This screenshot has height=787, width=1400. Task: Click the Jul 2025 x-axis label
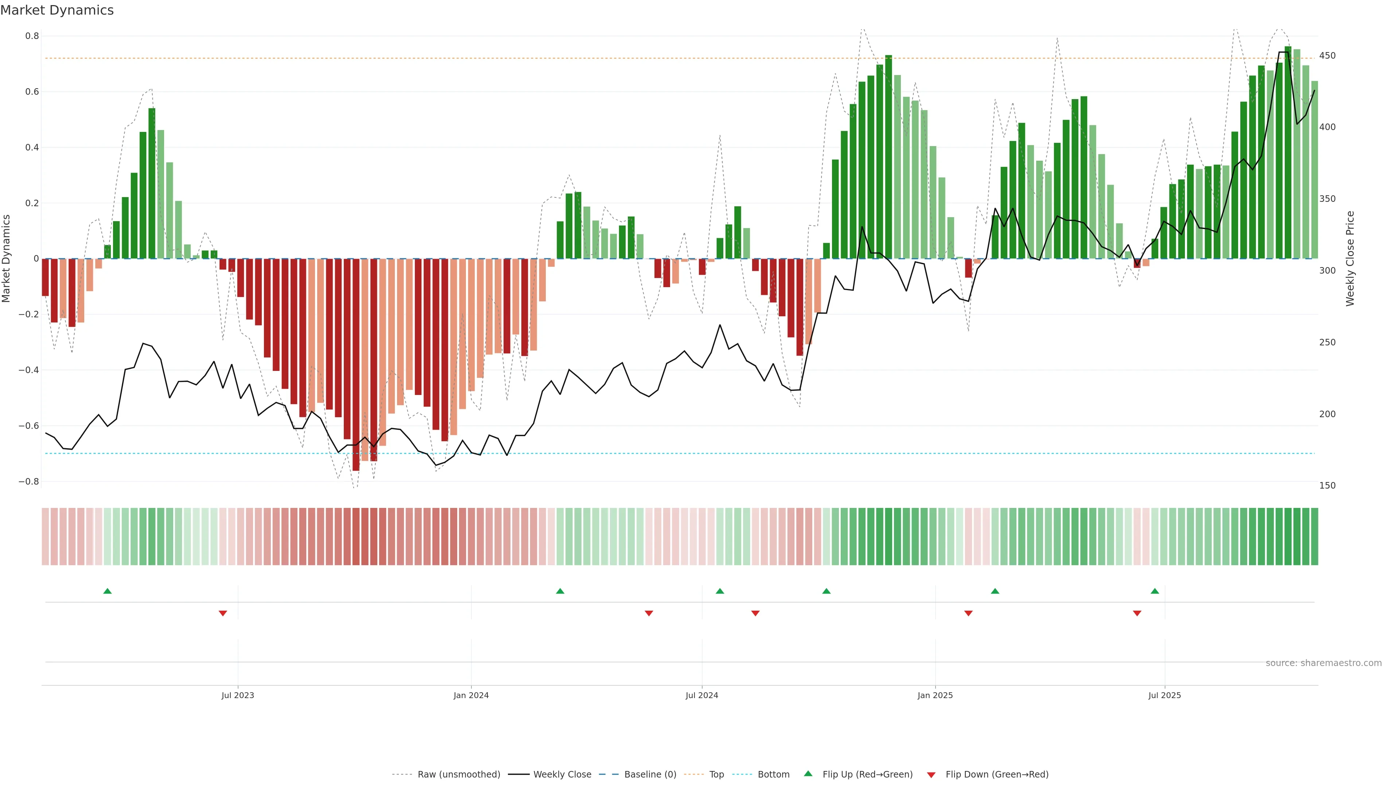point(1165,695)
